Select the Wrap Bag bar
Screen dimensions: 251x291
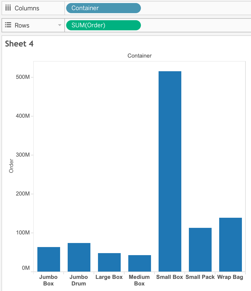[230, 245]
